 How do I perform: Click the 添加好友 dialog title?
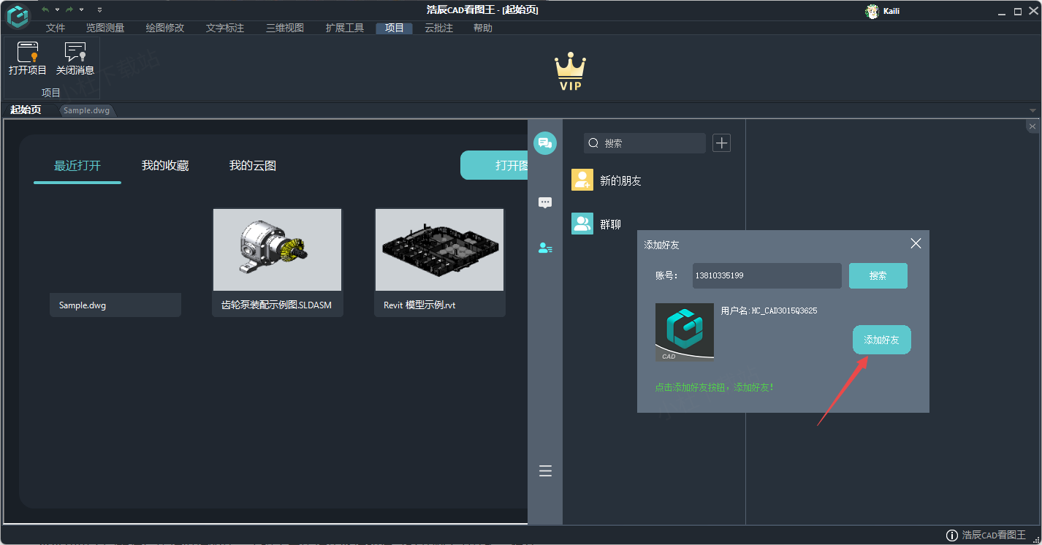point(661,245)
